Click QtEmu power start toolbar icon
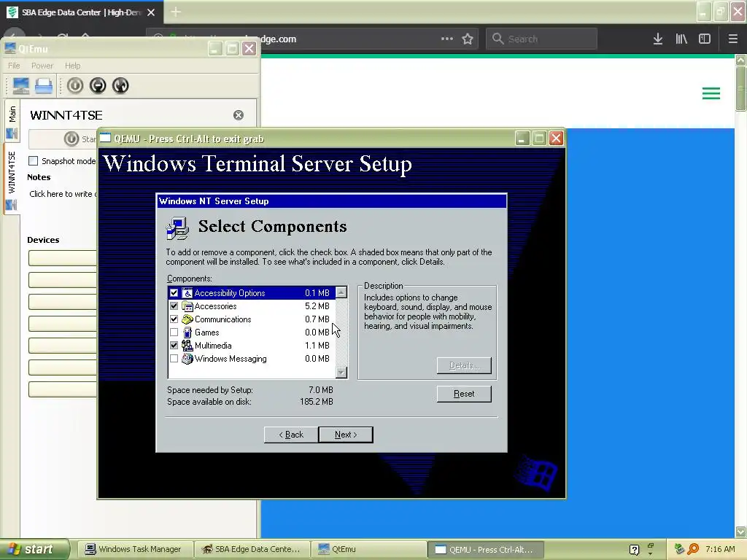747x560 pixels. (x=75, y=86)
